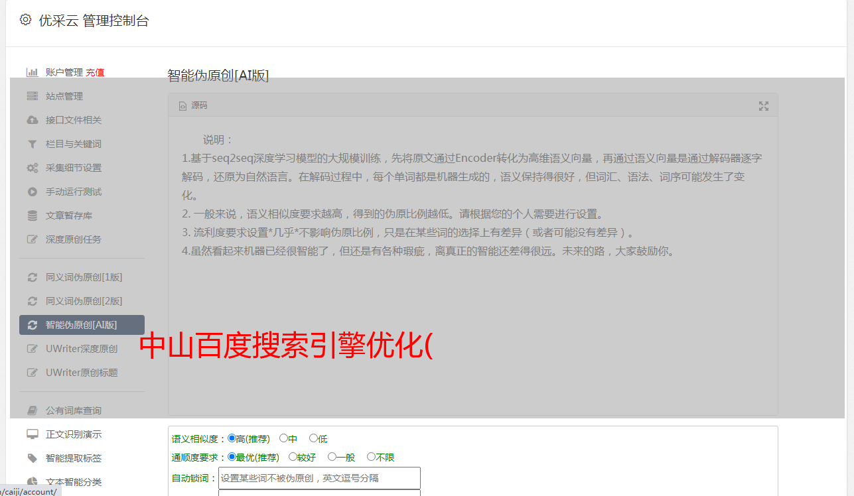Click the gears icon for 采集细节设置
Image resolution: width=854 pixels, height=496 pixels.
coord(32,168)
